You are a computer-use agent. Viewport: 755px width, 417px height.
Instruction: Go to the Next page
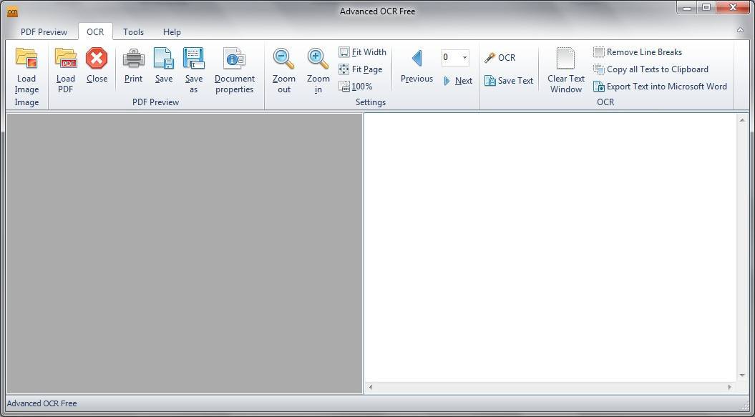(459, 81)
